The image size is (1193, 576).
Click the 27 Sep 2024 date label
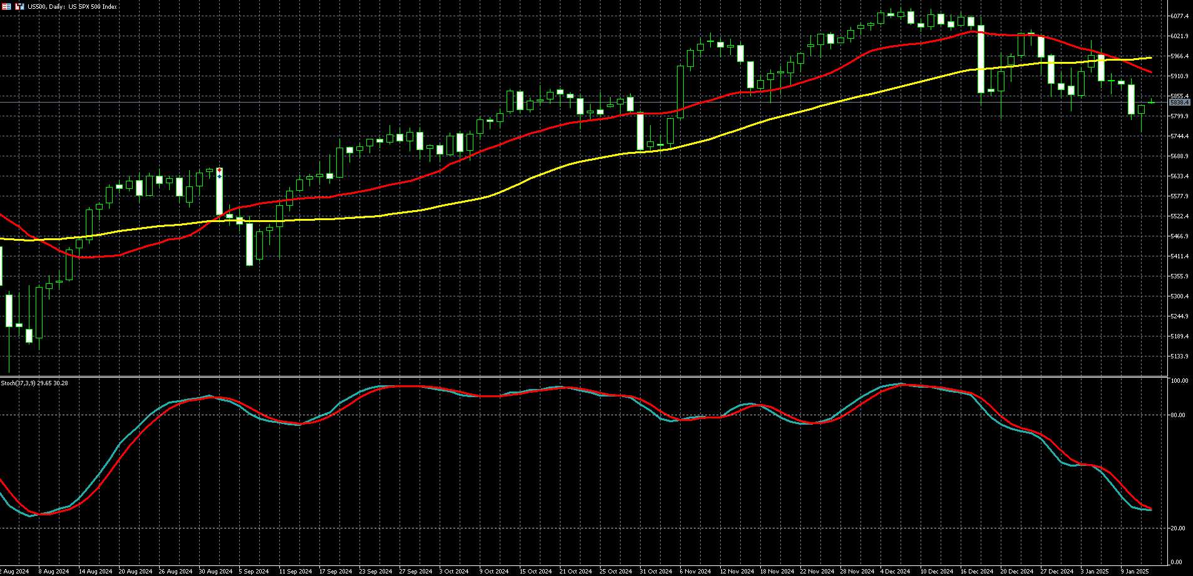tap(416, 572)
